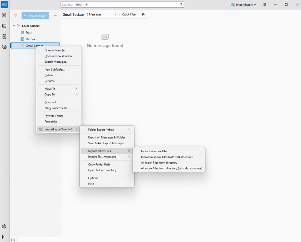
Task: Choose Delete from context menu
Action: tap(58, 75)
